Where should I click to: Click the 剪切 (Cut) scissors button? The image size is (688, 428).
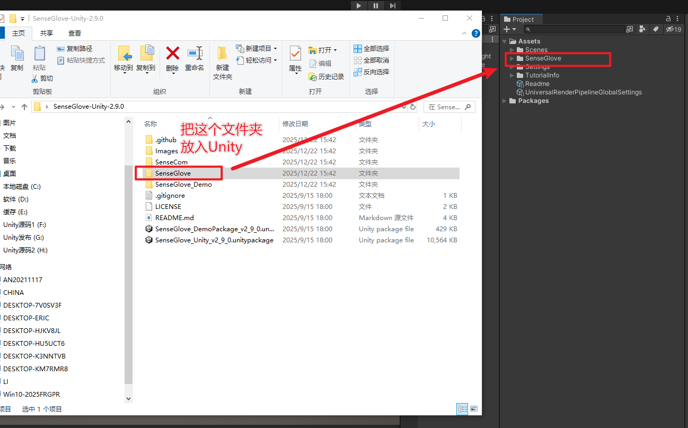(42, 78)
